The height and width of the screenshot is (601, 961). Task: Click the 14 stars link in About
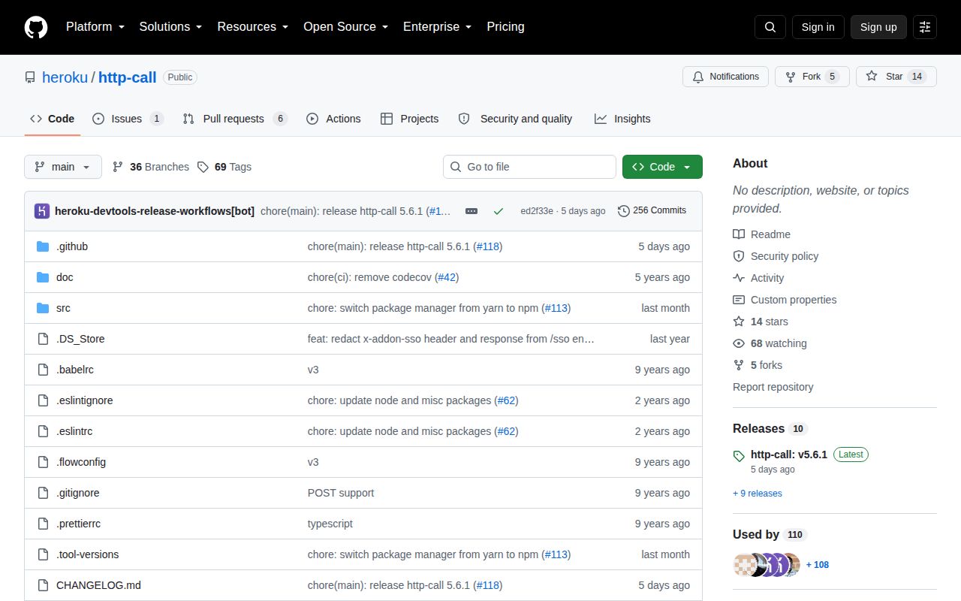[x=770, y=322]
